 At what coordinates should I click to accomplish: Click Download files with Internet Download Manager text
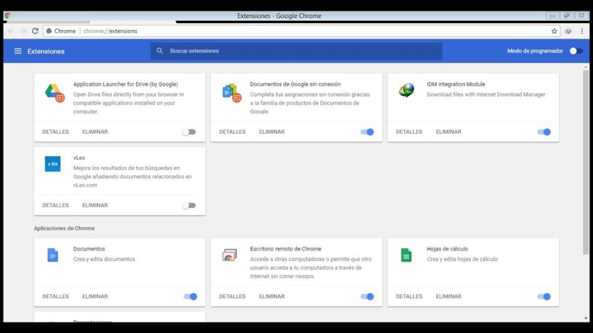[x=486, y=94]
